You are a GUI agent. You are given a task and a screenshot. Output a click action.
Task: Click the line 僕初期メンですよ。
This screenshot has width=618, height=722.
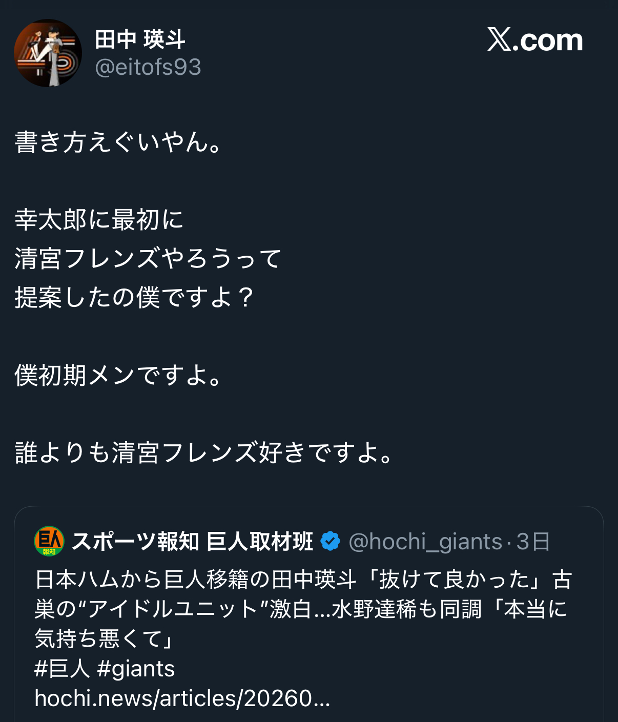118,376
